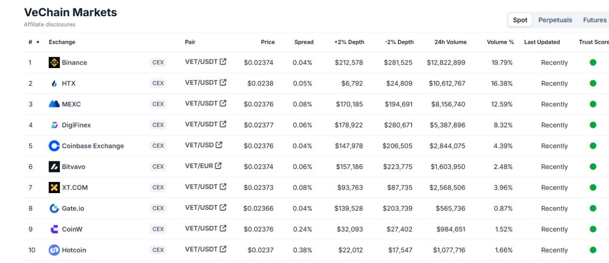Screen dimensions: 609x263
Task: Click the HTX flame logo icon
Action: coord(54,83)
